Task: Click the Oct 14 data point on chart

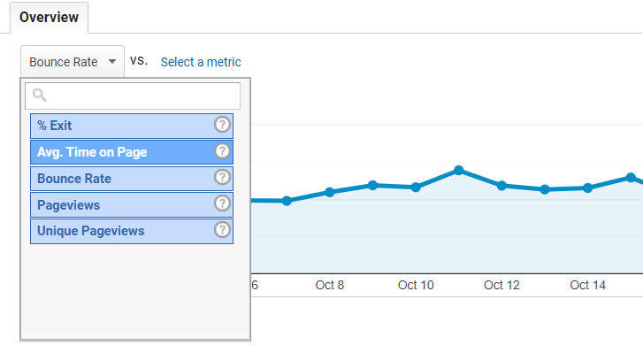Action: pyautogui.click(x=587, y=188)
